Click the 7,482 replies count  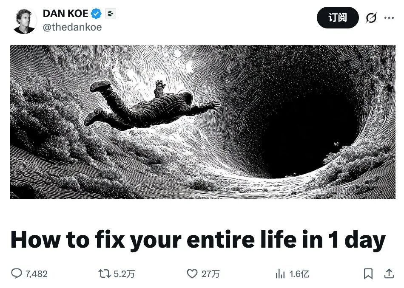coord(36,274)
